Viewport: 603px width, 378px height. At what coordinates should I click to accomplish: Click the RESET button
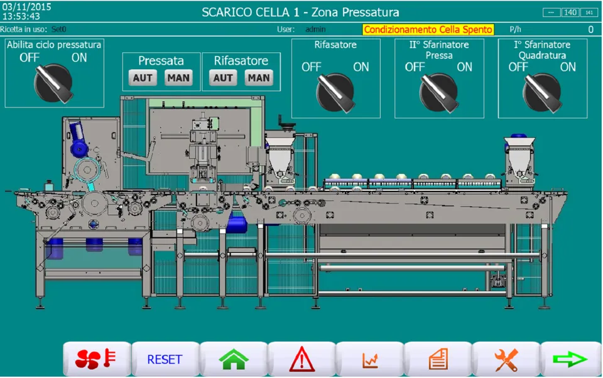pyautogui.click(x=165, y=359)
